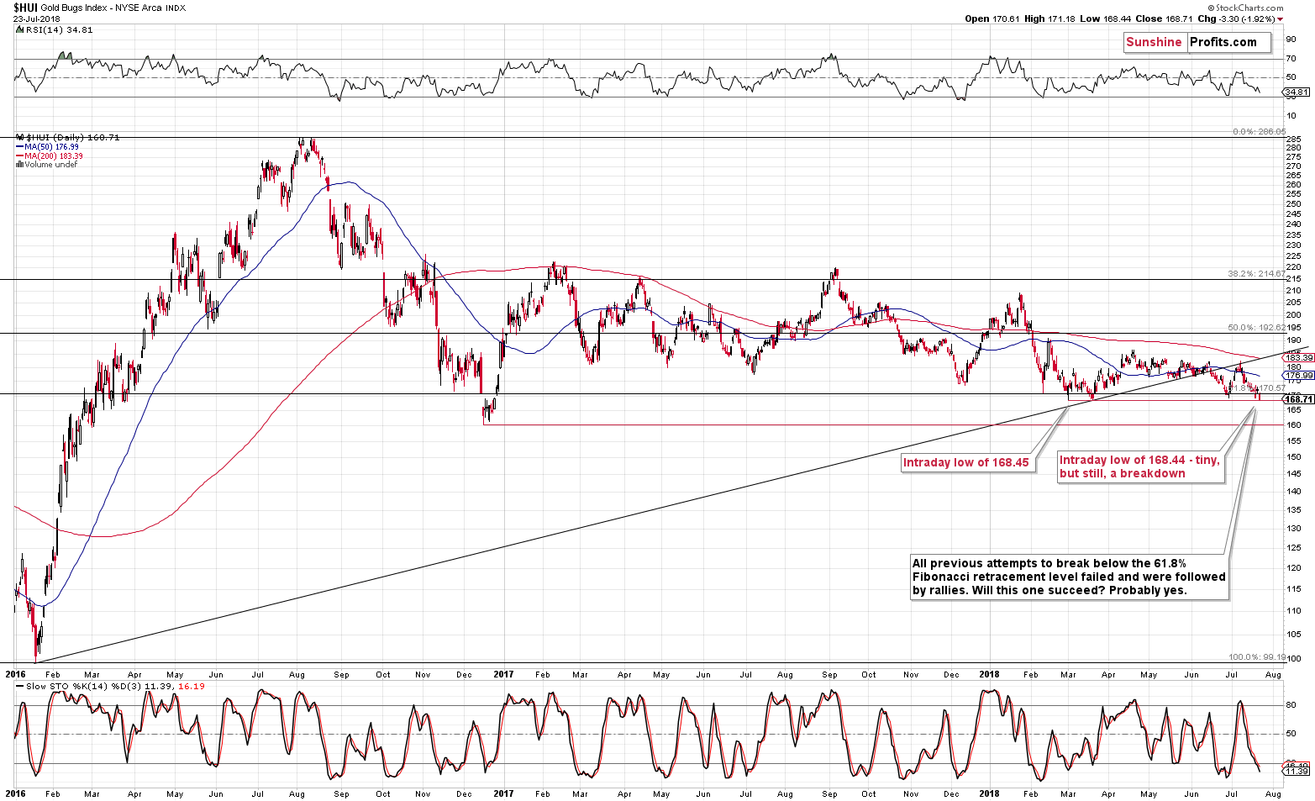Click the RSI(14) 34.81 legend label
The width and height of the screenshot is (1315, 801).
pyautogui.click(x=59, y=29)
